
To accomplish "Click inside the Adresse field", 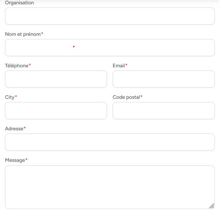I will coord(109,142).
